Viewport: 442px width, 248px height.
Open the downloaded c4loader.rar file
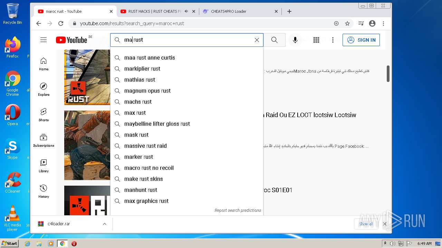(59, 224)
